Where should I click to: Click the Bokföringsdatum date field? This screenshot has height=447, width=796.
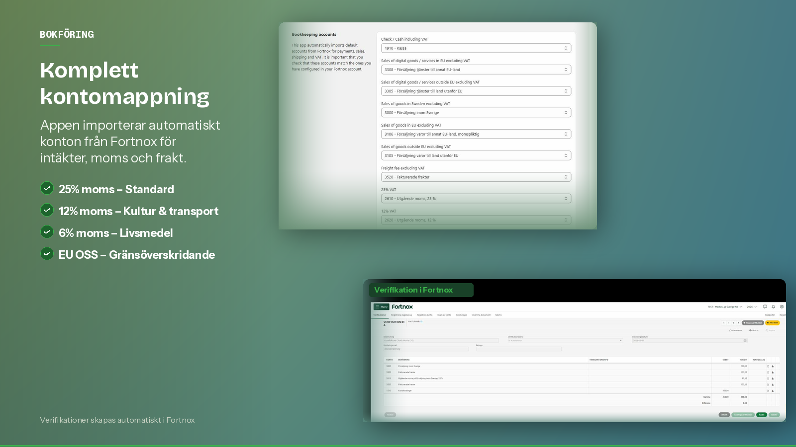click(x=690, y=341)
